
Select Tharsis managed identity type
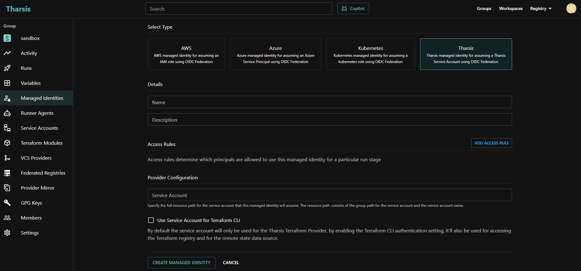466,54
